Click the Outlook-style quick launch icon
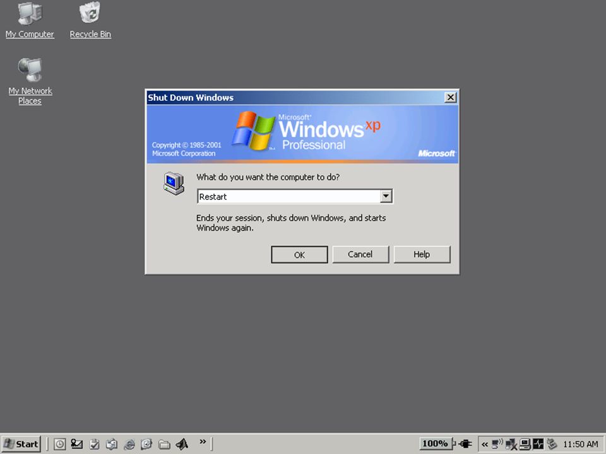The height and width of the screenshot is (454, 606). [x=112, y=444]
